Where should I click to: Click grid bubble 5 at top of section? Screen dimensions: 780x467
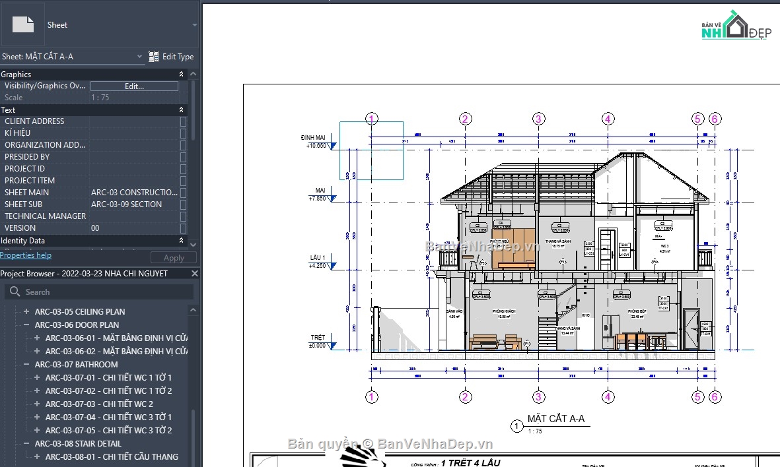pyautogui.click(x=697, y=119)
